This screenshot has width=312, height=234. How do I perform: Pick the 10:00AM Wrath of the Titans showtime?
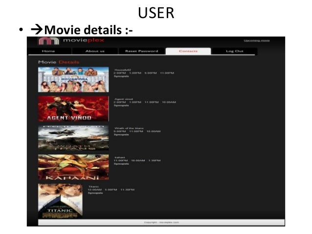coord(154,131)
